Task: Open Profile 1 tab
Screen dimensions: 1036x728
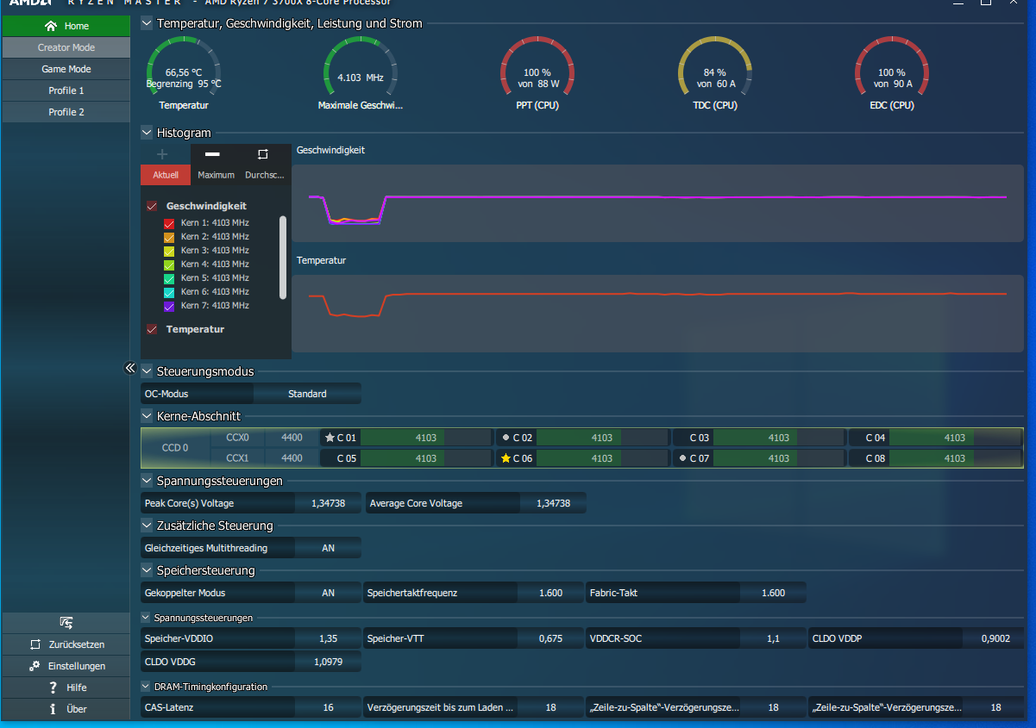Action: click(66, 90)
